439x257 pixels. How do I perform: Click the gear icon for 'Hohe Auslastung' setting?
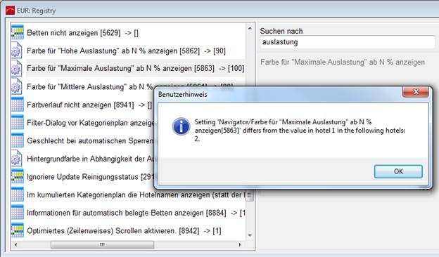coord(16,51)
